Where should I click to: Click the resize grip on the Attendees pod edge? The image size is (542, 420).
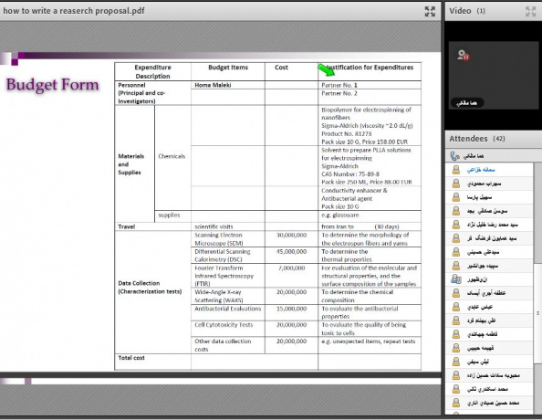tap(537, 313)
